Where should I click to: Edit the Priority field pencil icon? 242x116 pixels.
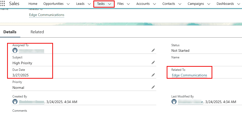[153, 87]
